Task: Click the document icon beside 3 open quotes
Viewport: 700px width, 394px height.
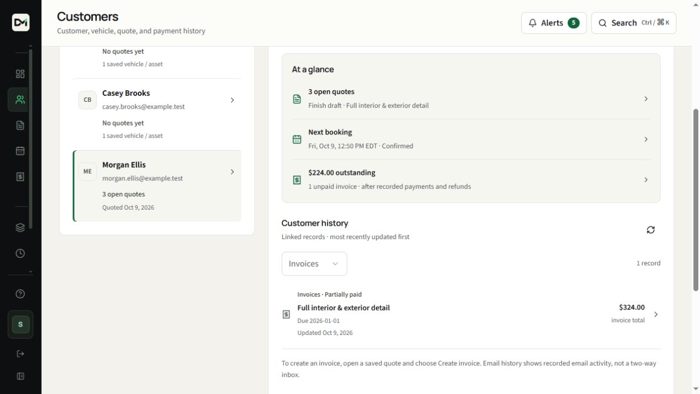Action: (297, 99)
